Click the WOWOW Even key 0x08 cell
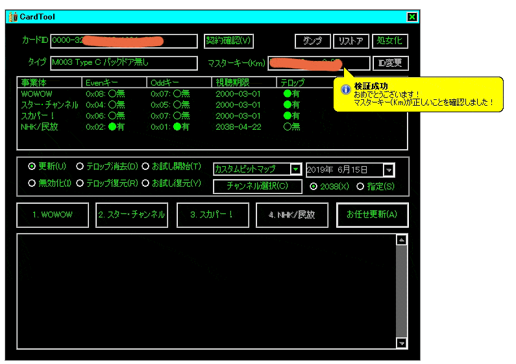 pyautogui.click(x=105, y=94)
